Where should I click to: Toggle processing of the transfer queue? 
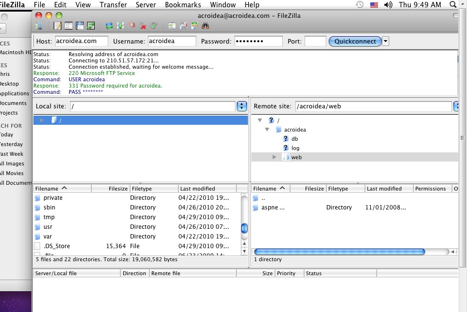120,26
